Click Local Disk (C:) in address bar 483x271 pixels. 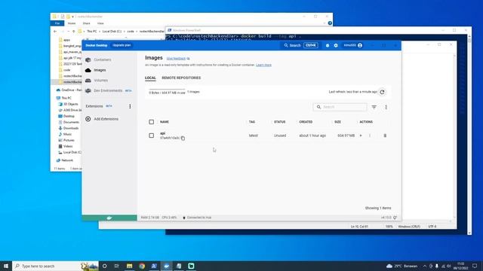[112, 32]
